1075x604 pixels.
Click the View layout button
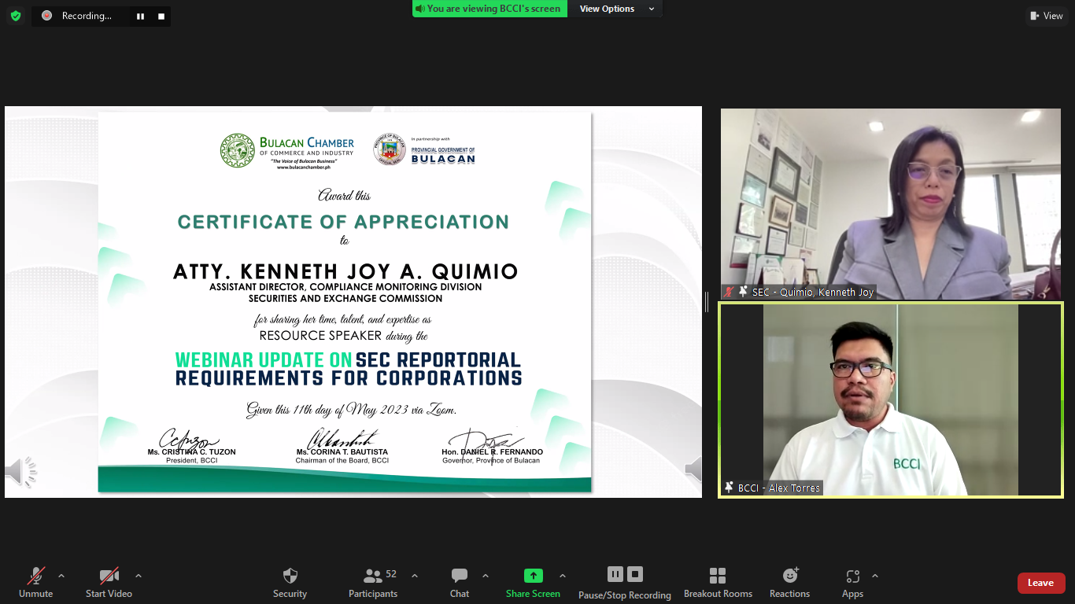(x=1046, y=16)
